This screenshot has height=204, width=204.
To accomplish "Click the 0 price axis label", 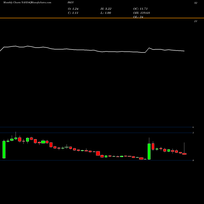I will point(193,160).
